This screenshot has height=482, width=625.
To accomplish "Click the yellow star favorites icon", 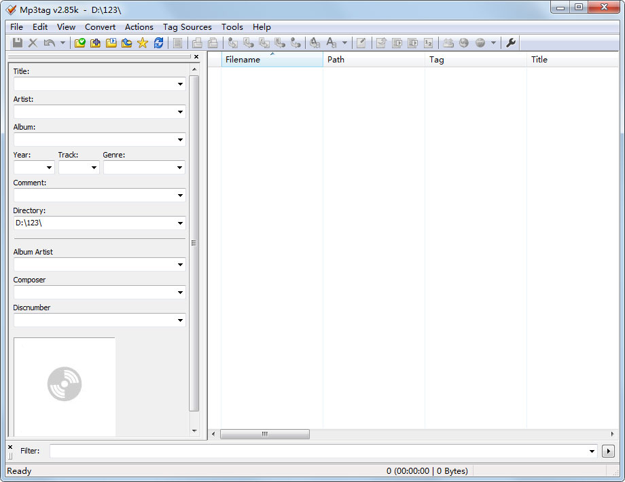I will [x=142, y=43].
